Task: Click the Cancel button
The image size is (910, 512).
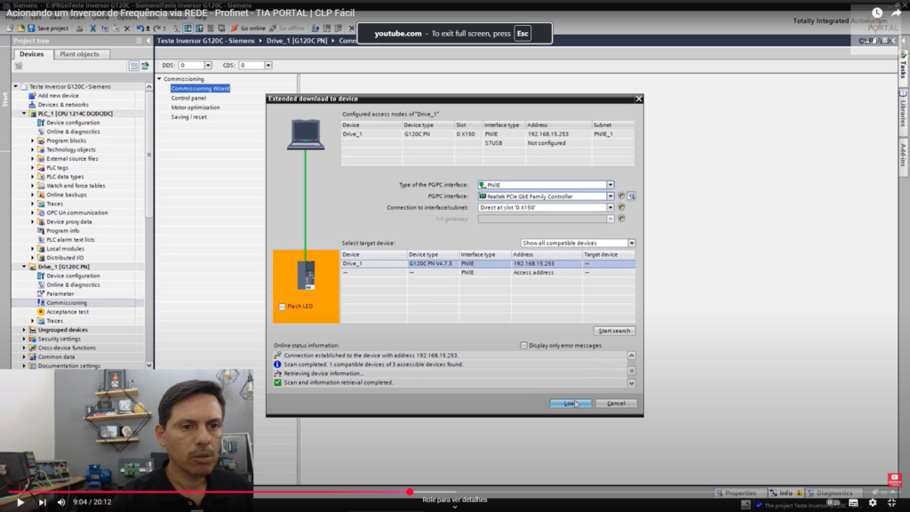Action: [616, 404]
